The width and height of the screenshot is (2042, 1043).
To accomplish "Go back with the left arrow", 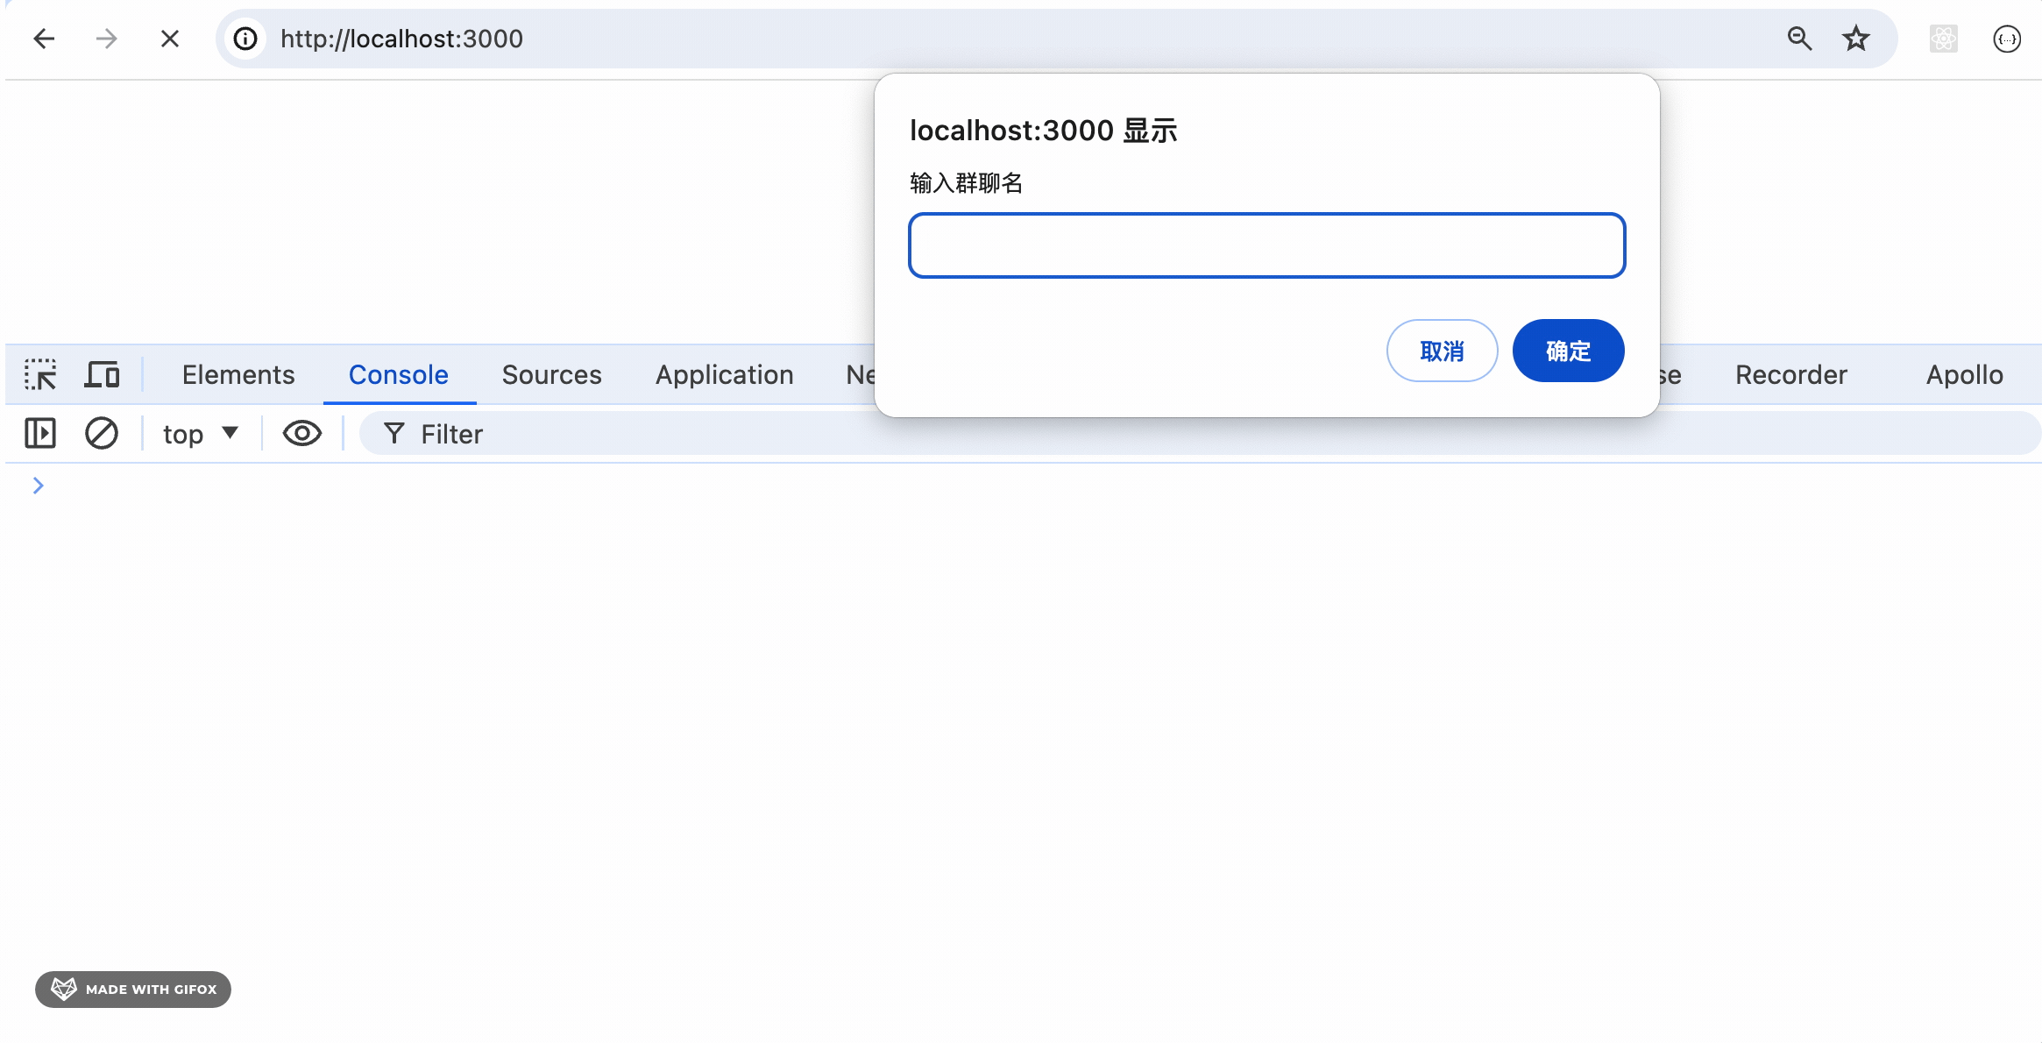I will (44, 39).
